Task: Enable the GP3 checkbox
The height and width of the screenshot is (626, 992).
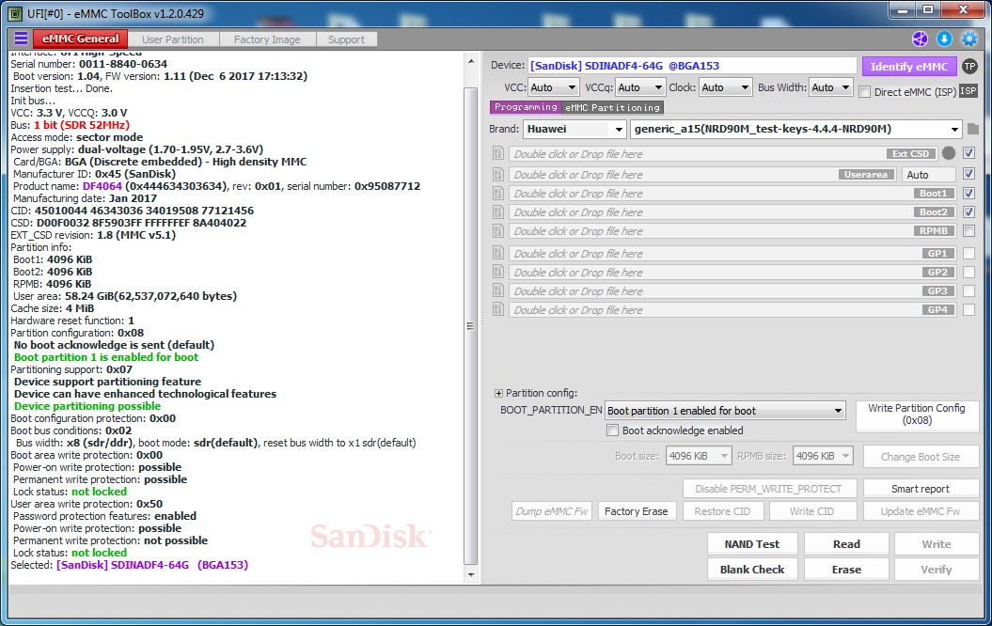Action: pos(968,290)
